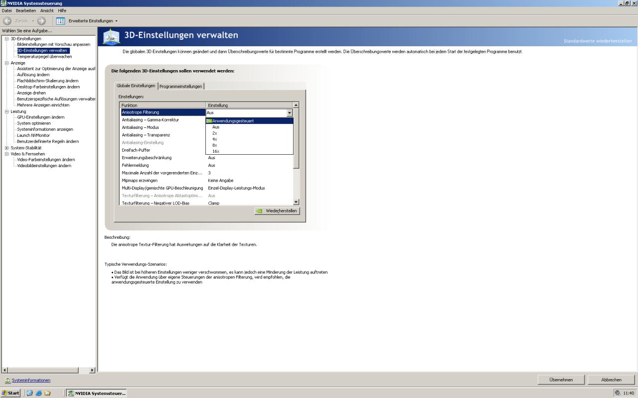The image size is (638, 398).
Task: Click the NVIDIA tray icon near clock
Action: pyautogui.click(x=618, y=393)
